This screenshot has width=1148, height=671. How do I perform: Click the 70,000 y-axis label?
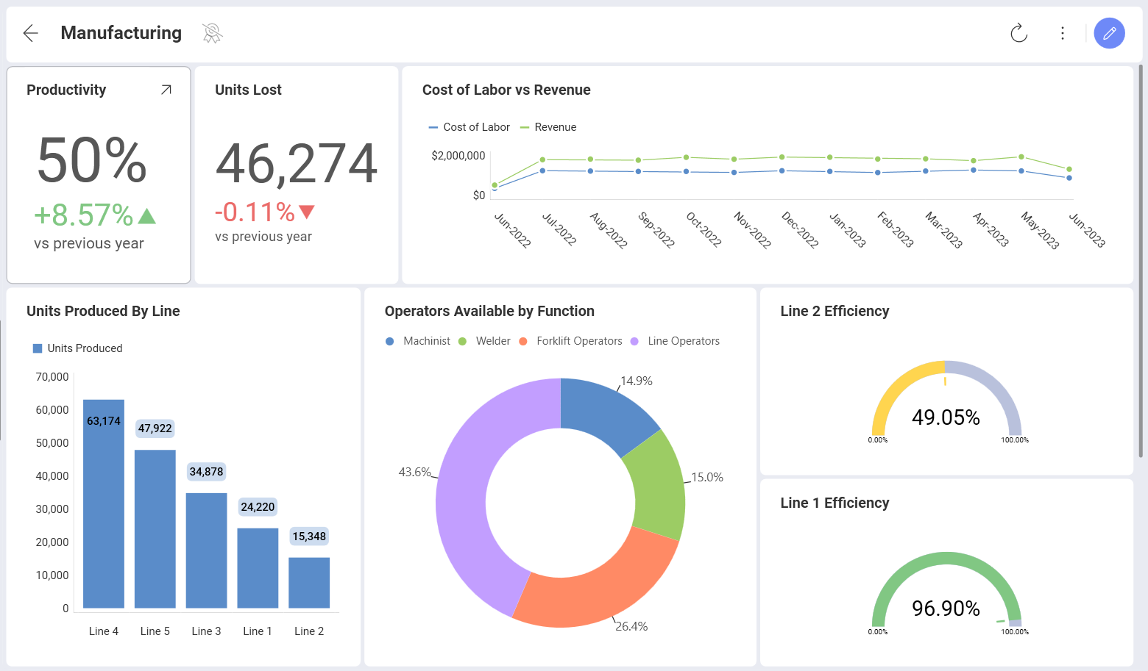[x=52, y=377]
